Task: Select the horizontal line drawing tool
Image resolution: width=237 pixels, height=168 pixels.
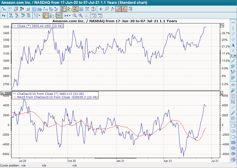Action: (x=233, y=22)
